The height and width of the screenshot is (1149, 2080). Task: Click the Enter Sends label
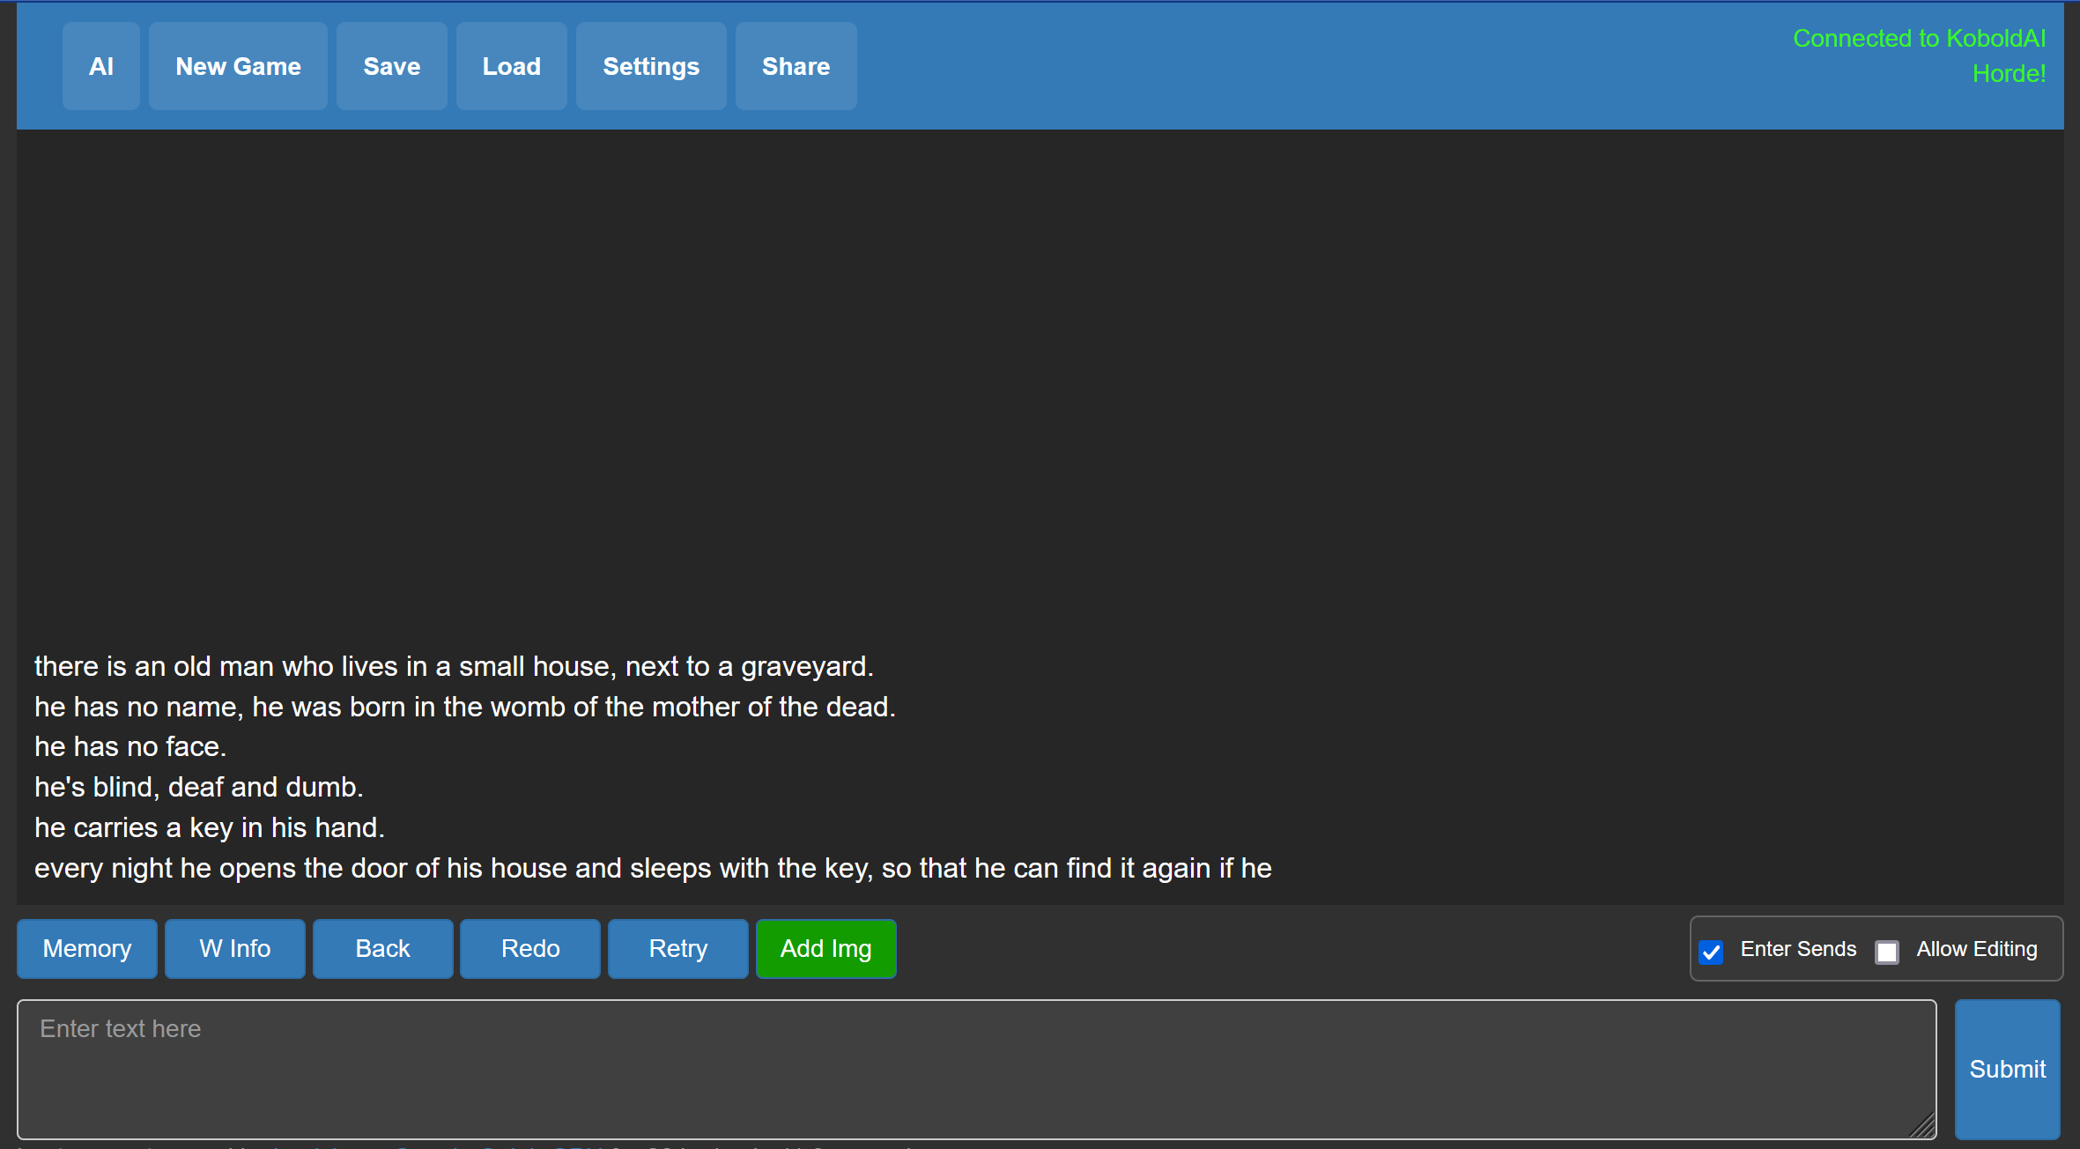1798,949
